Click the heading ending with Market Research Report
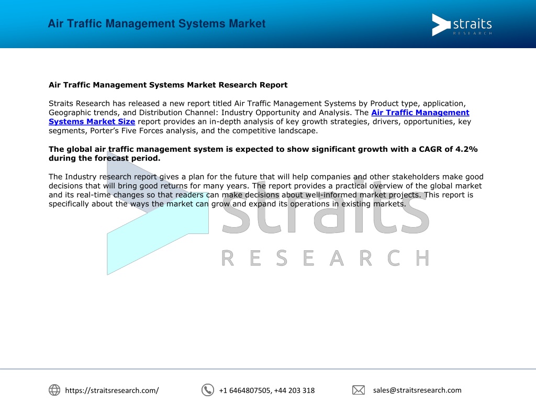Viewport: 536px width, 414px height. (x=168, y=85)
